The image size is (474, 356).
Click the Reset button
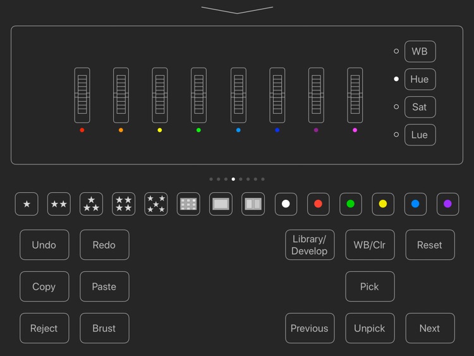(x=430, y=245)
